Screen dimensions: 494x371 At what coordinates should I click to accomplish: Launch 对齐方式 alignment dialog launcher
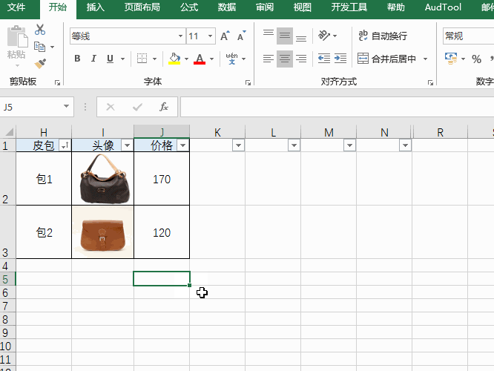click(x=430, y=83)
